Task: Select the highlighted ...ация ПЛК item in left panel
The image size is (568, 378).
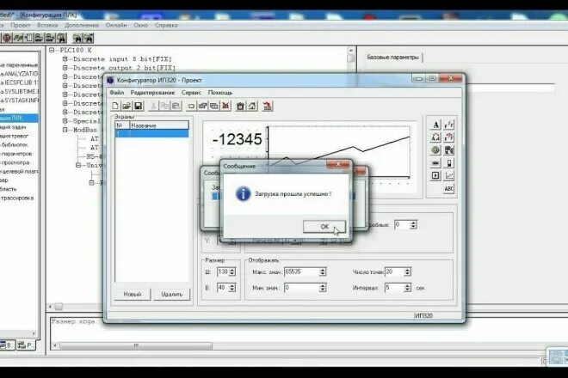Action: tap(18, 118)
